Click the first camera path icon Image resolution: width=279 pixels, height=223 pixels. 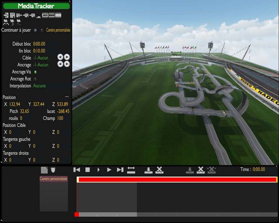(6, 22)
